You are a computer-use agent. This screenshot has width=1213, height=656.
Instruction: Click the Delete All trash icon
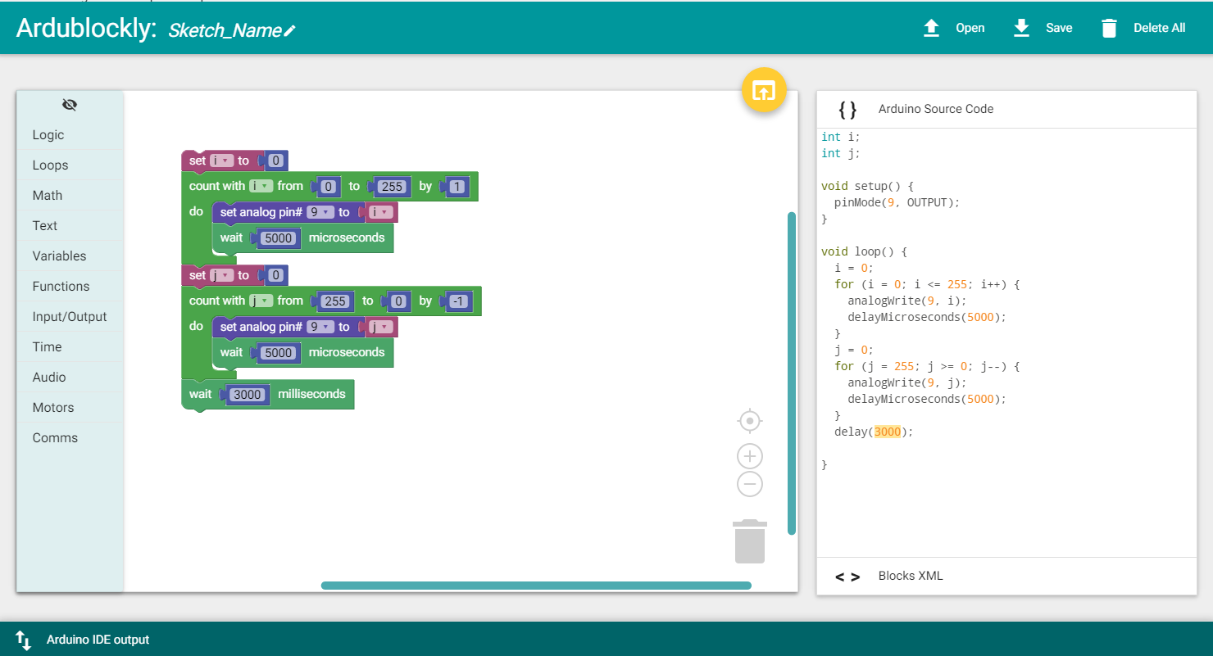coord(1109,29)
